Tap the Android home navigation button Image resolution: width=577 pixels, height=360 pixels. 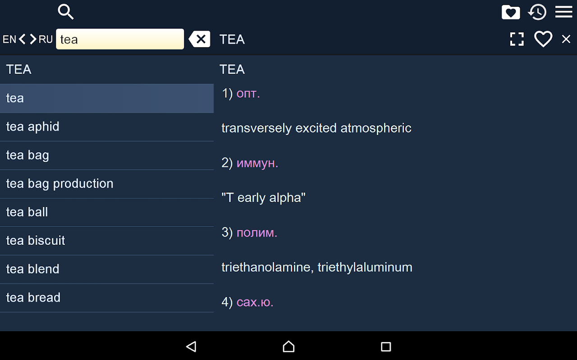coord(288,346)
